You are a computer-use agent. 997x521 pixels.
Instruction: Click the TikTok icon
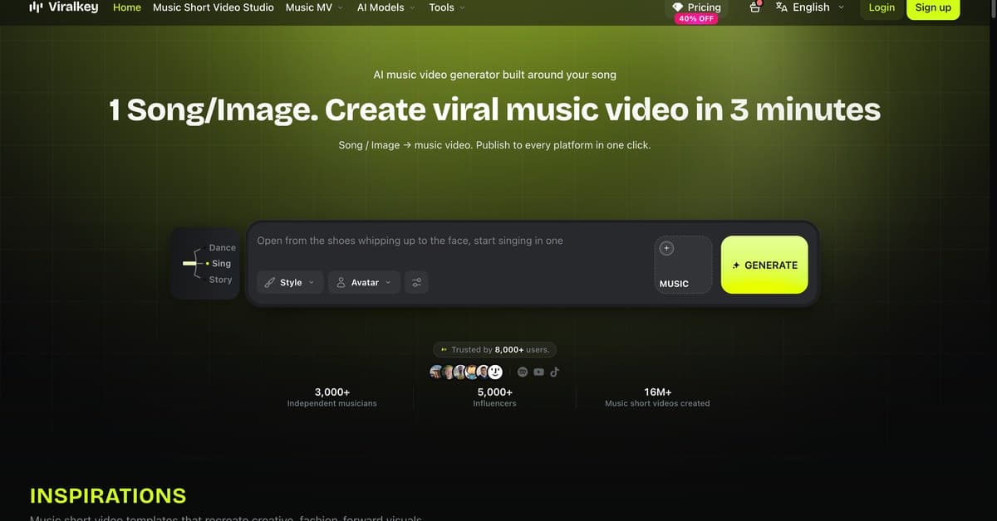[x=554, y=372]
